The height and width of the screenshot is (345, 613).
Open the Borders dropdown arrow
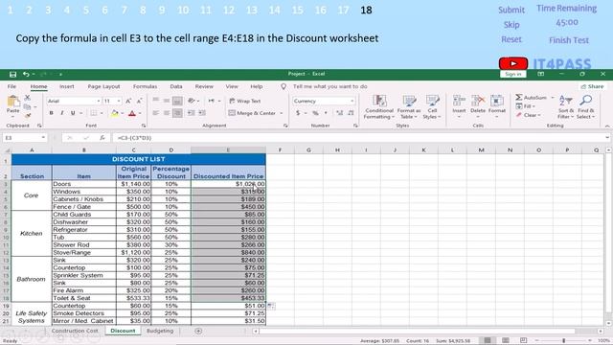[102, 113]
